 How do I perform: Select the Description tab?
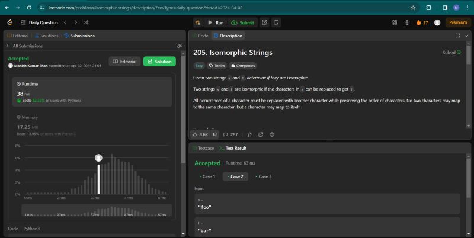click(228, 36)
